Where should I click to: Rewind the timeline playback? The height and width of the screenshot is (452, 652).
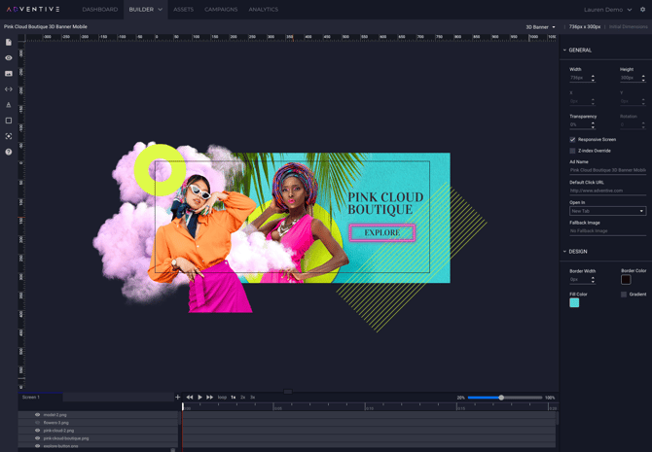point(190,398)
